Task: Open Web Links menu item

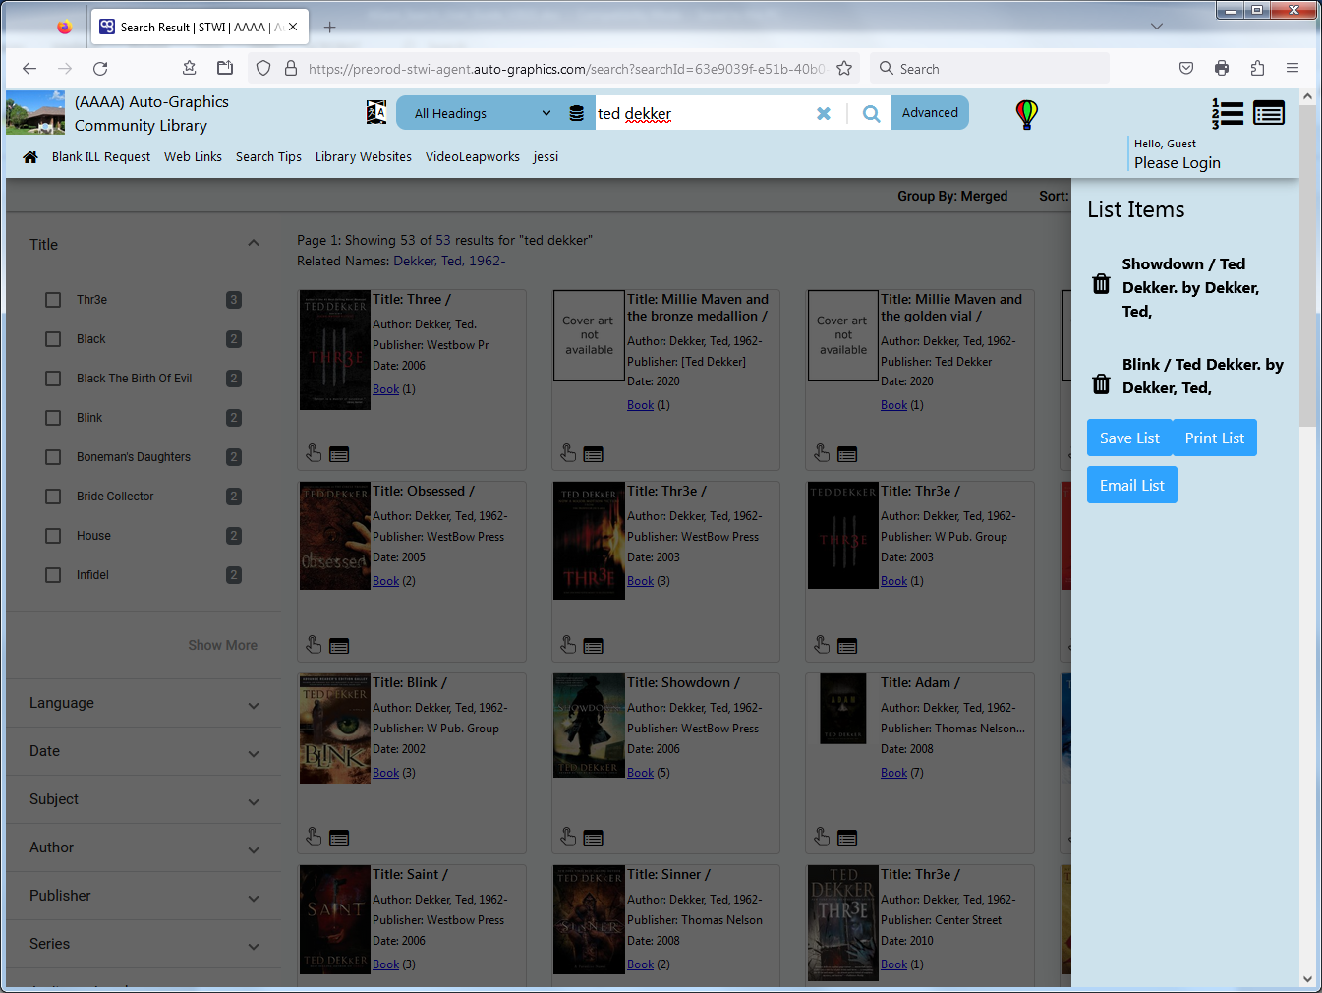Action: point(193,157)
